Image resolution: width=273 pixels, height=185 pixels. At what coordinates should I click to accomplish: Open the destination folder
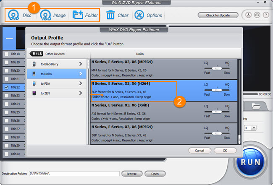(x=155, y=174)
